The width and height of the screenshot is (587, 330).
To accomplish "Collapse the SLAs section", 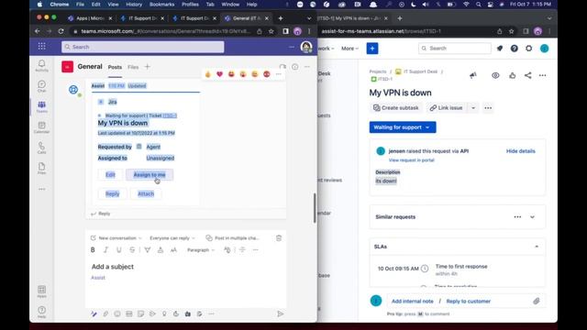I will 537,247.
